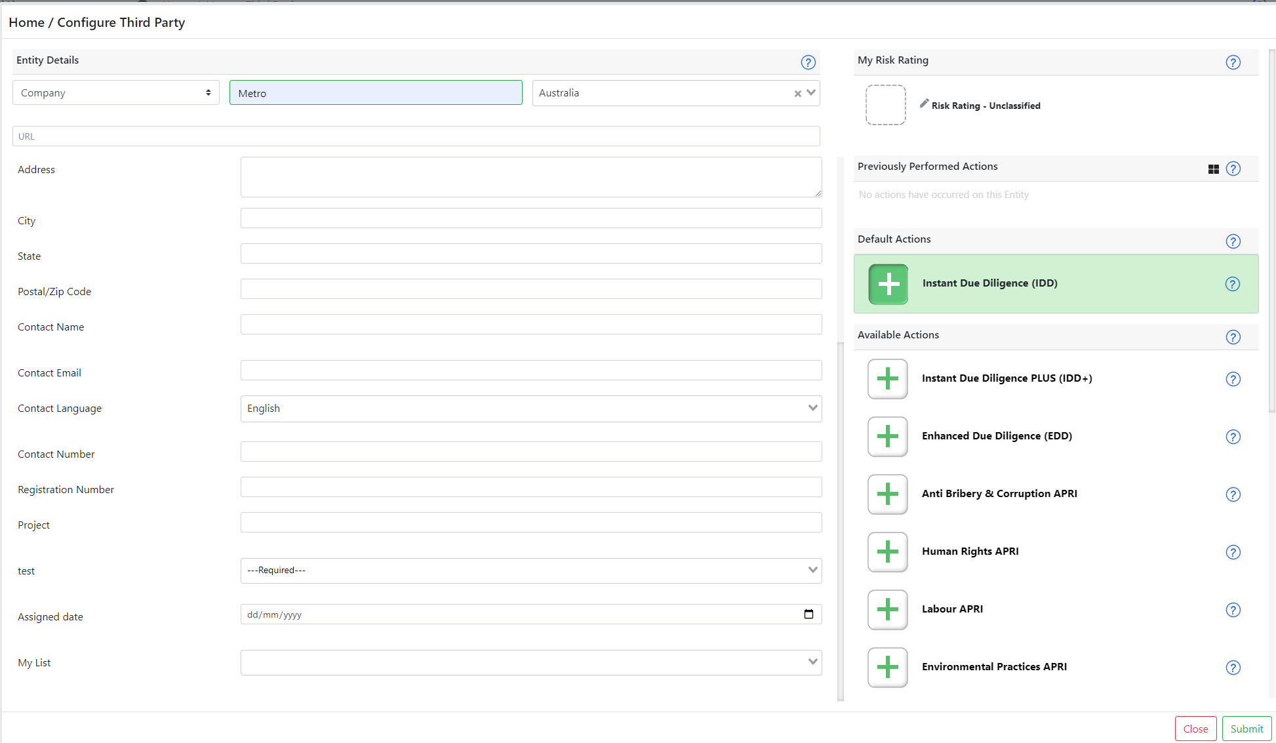
Task: Open the My List dropdown
Action: point(531,662)
